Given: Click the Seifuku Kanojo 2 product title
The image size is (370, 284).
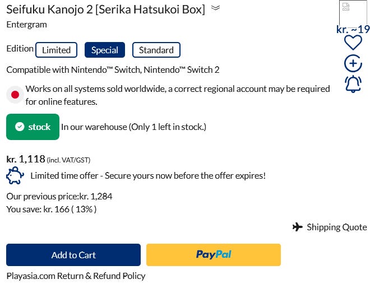Looking at the screenshot, I should tap(105, 9).
